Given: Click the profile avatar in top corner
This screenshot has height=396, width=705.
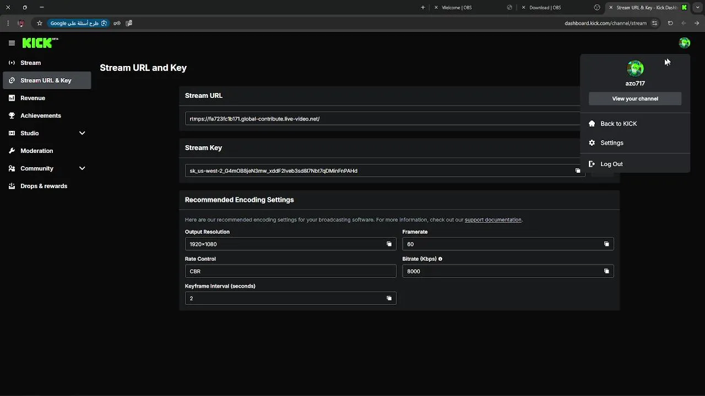Looking at the screenshot, I should click(x=685, y=43).
